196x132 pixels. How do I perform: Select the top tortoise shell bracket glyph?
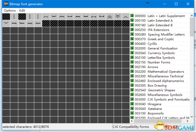(78, 17)
